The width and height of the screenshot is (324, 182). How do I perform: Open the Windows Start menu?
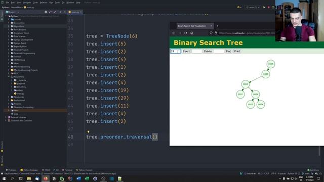4,178
